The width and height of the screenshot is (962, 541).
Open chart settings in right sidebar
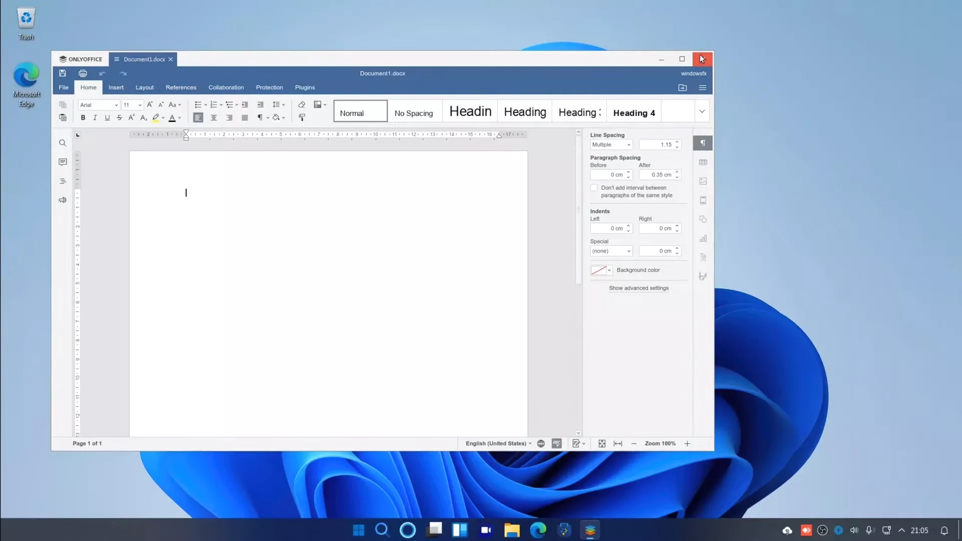(x=703, y=238)
